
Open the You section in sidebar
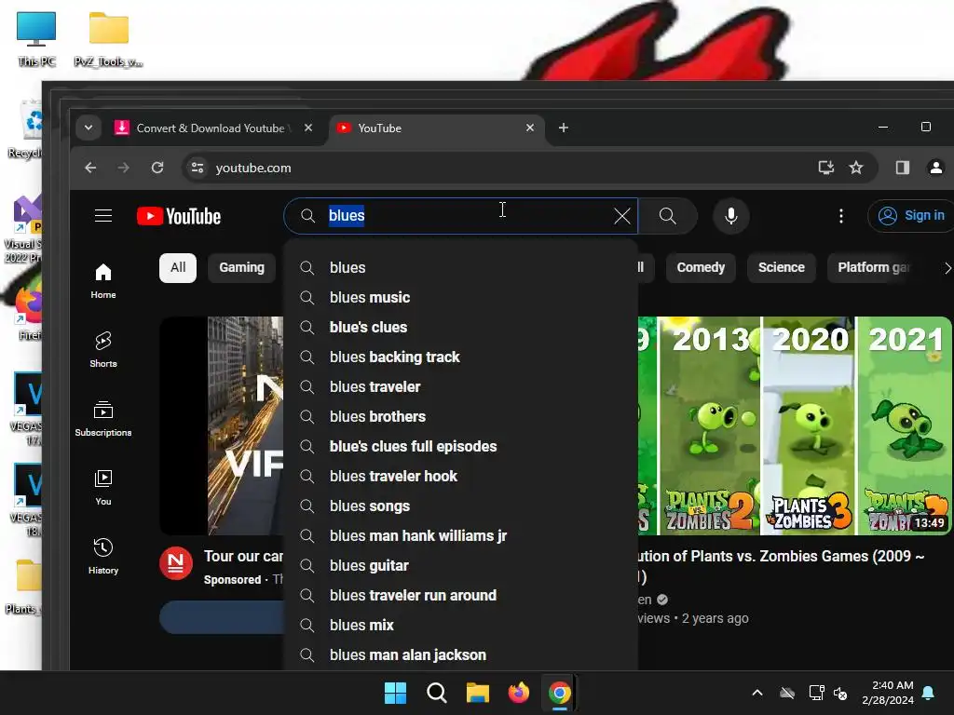click(103, 488)
